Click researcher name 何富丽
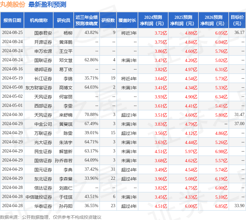 66,96
